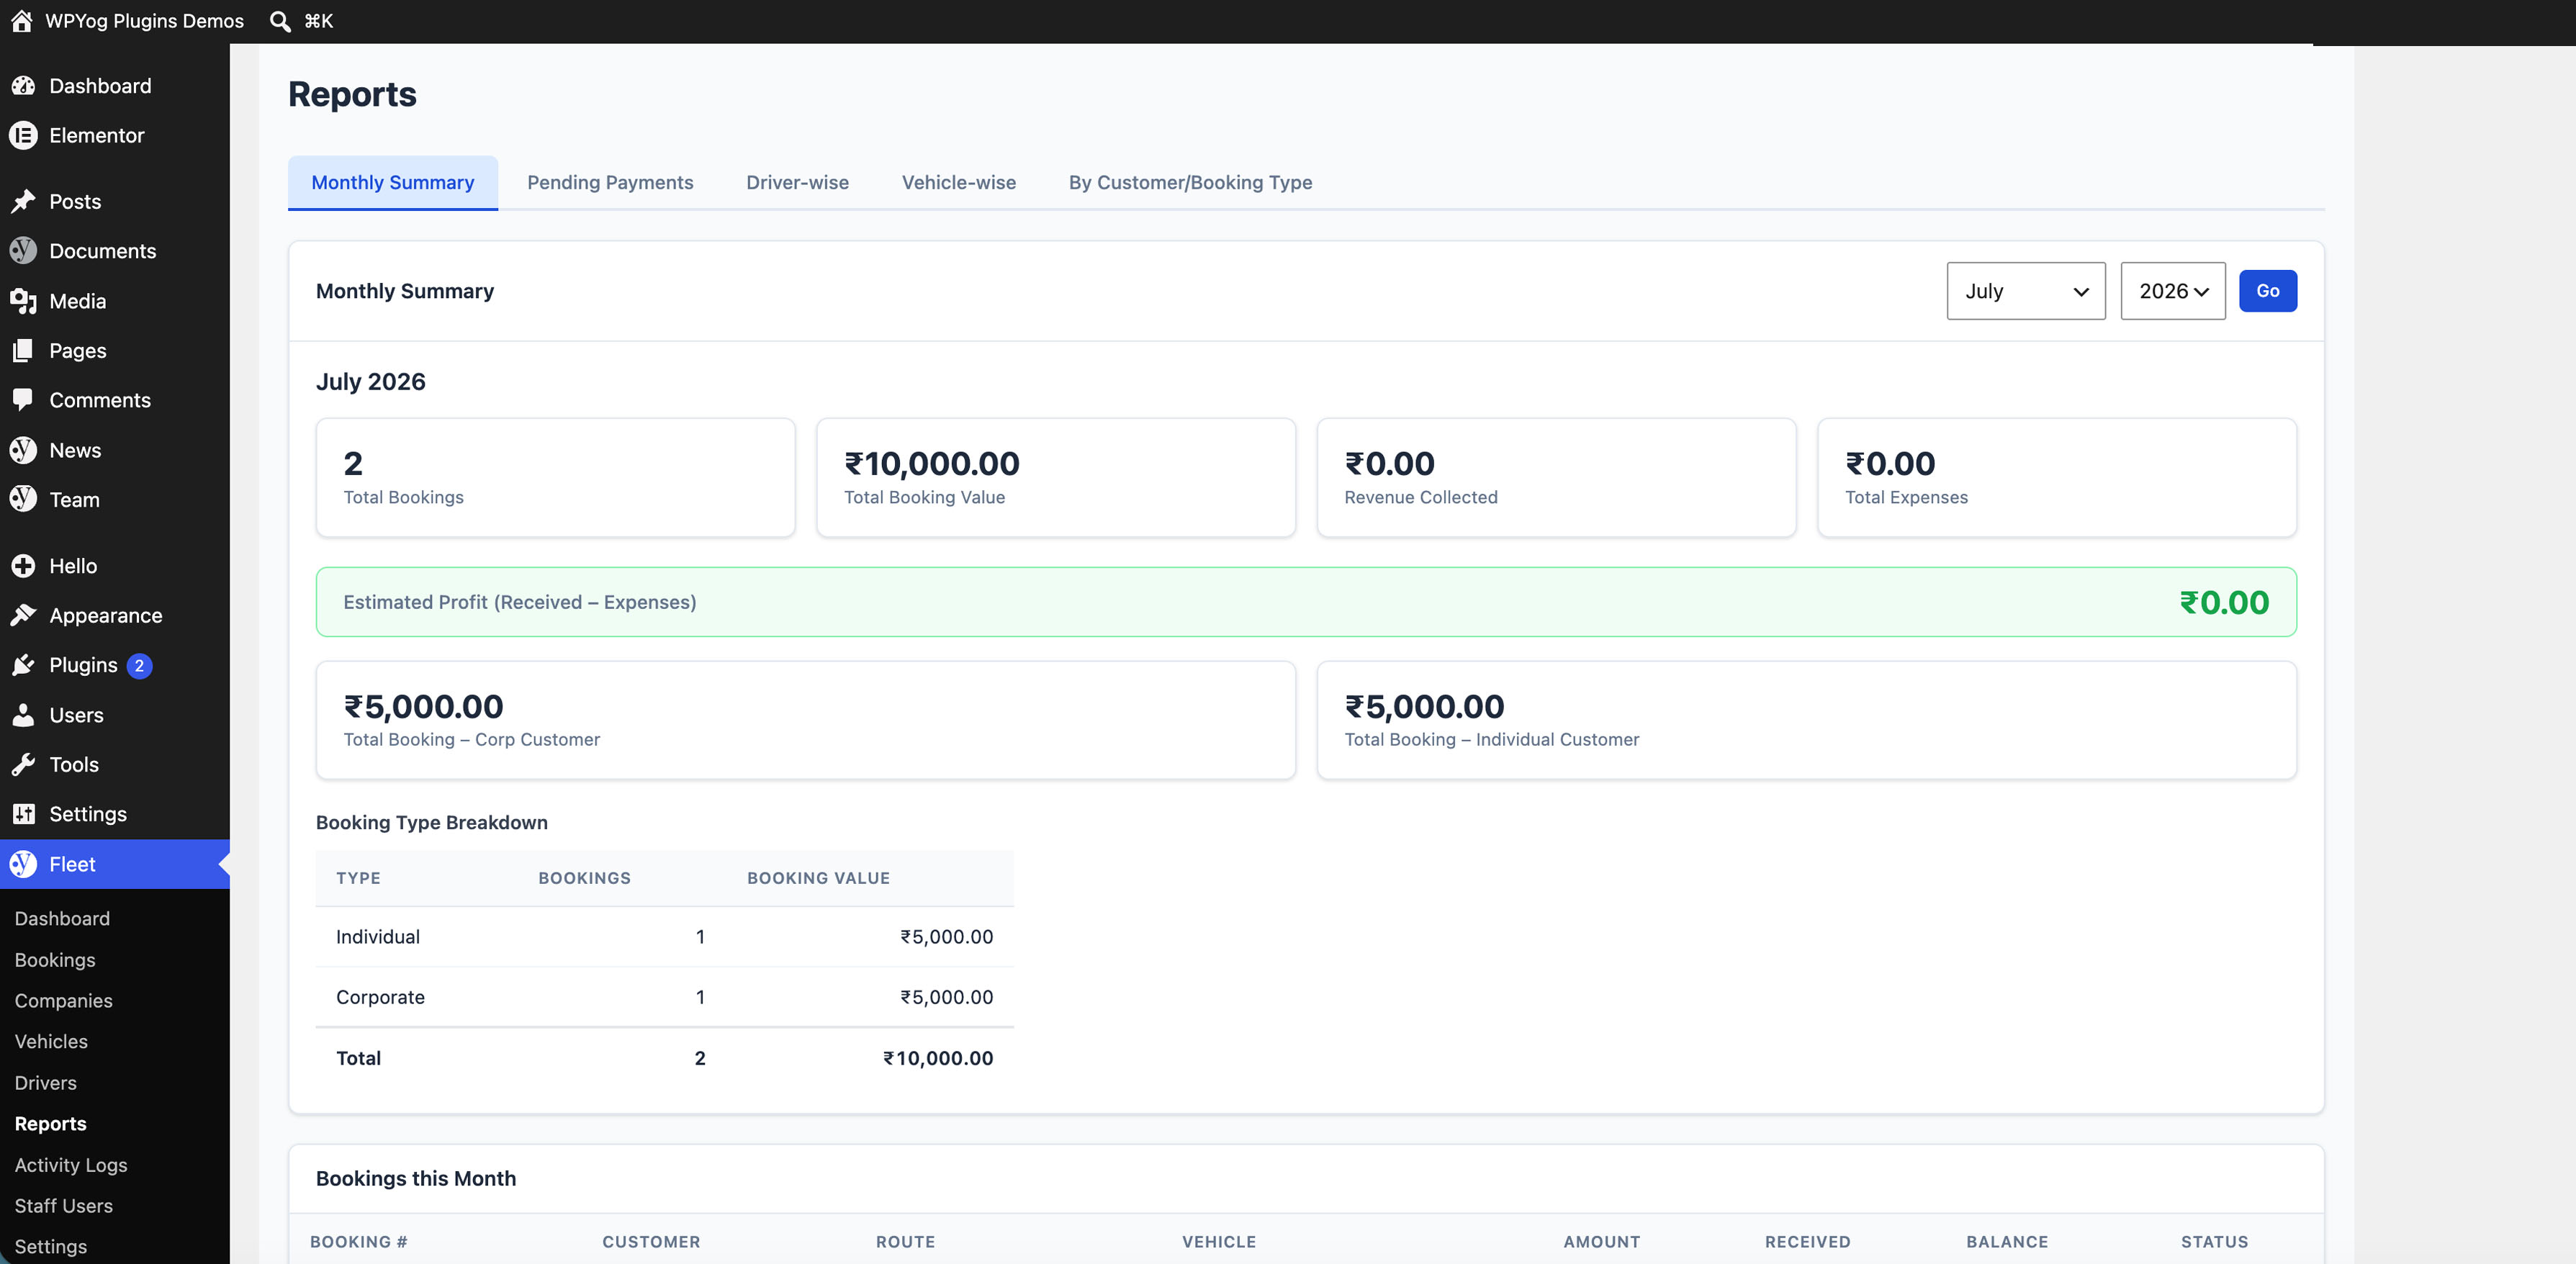Switch to the Monthly Summary tab

(x=393, y=182)
